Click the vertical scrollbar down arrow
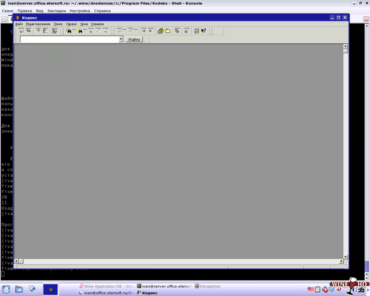The width and height of the screenshot is (370, 296). [x=346, y=256]
